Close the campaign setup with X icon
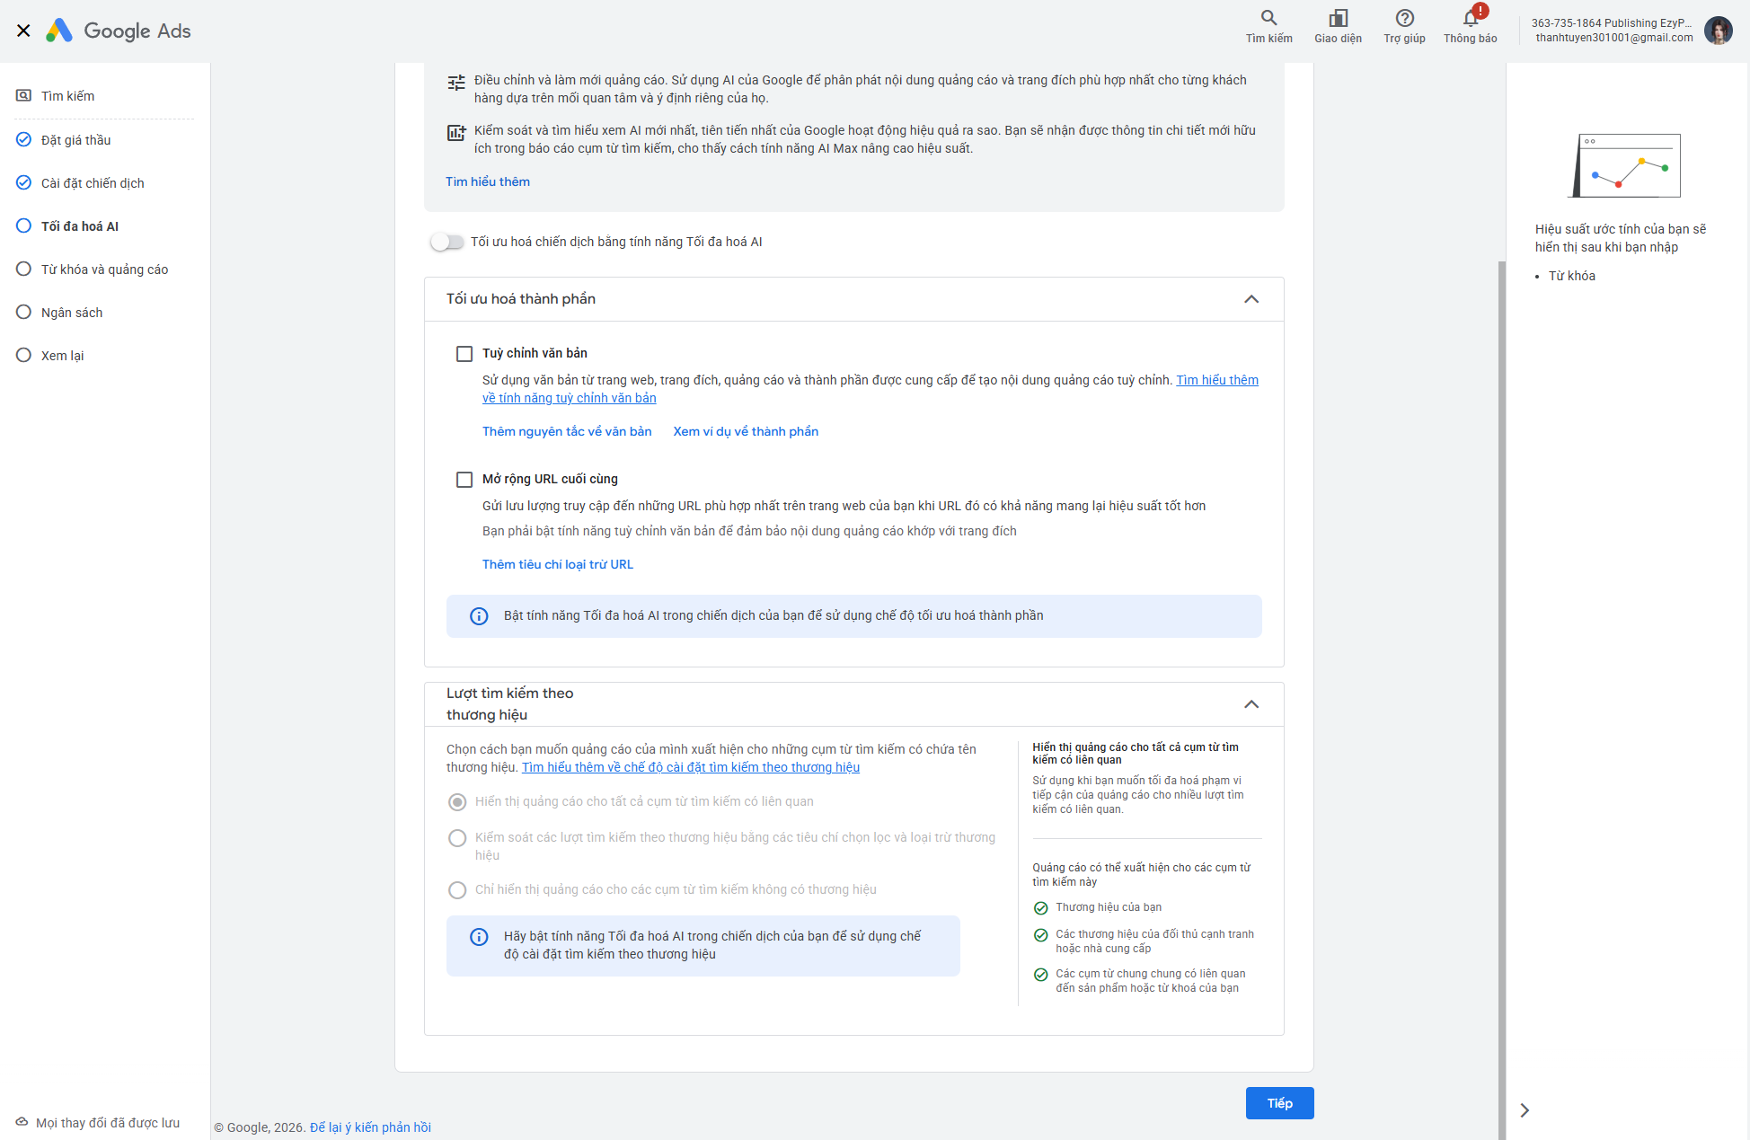Viewport: 1750px width, 1140px height. click(24, 31)
